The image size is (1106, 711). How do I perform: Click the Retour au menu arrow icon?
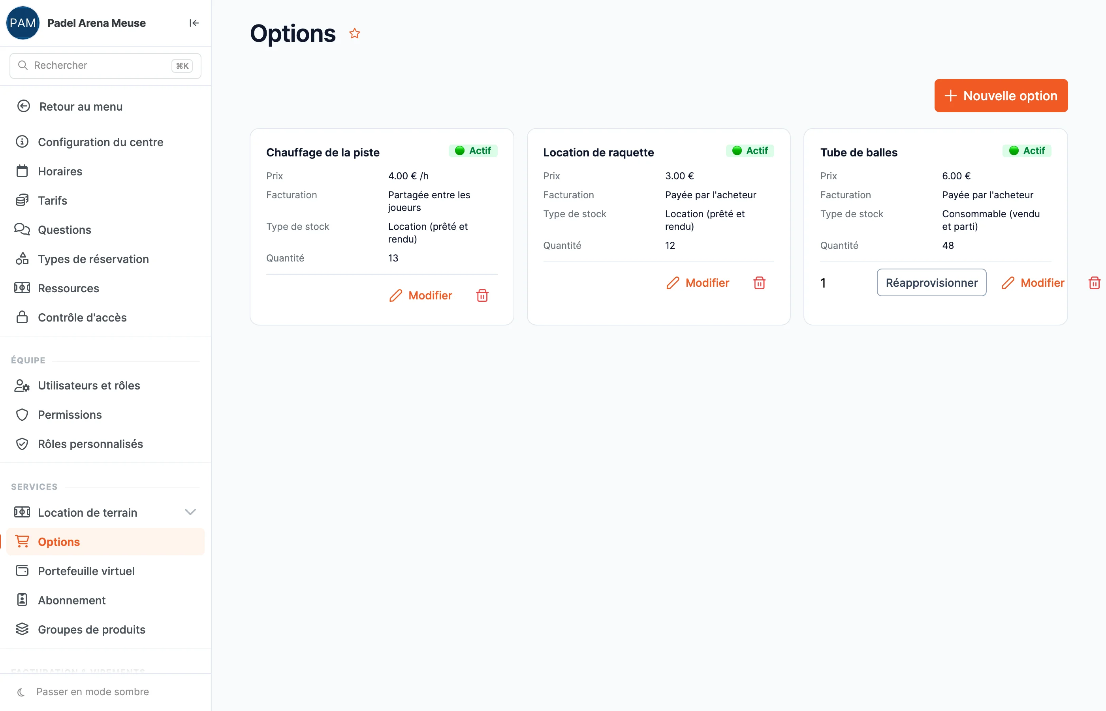24,106
